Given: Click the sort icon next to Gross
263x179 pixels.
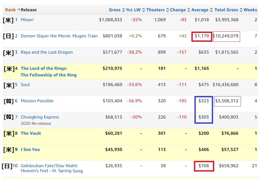Looking at the screenshot, I should (x=124, y=10).
